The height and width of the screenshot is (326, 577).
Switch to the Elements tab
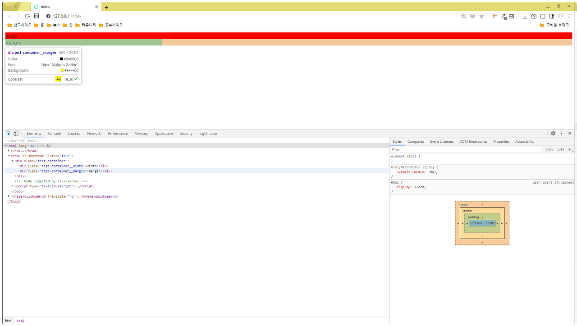(34, 133)
